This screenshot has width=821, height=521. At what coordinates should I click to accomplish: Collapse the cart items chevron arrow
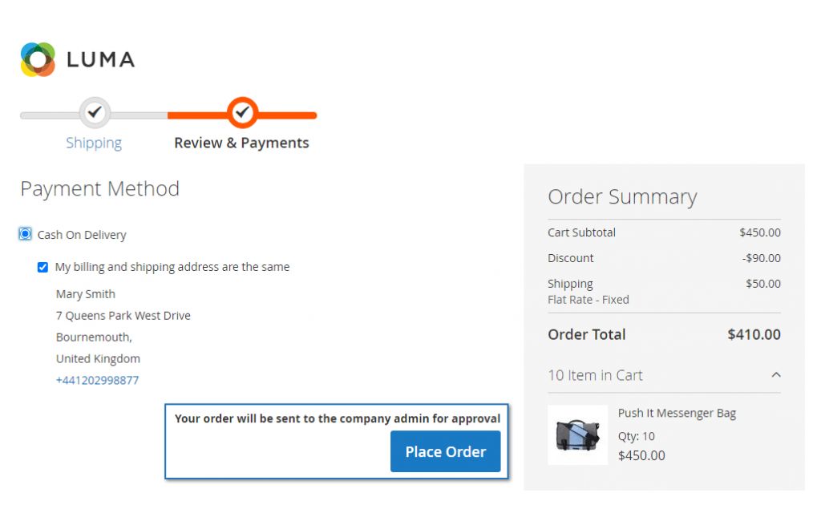776,375
